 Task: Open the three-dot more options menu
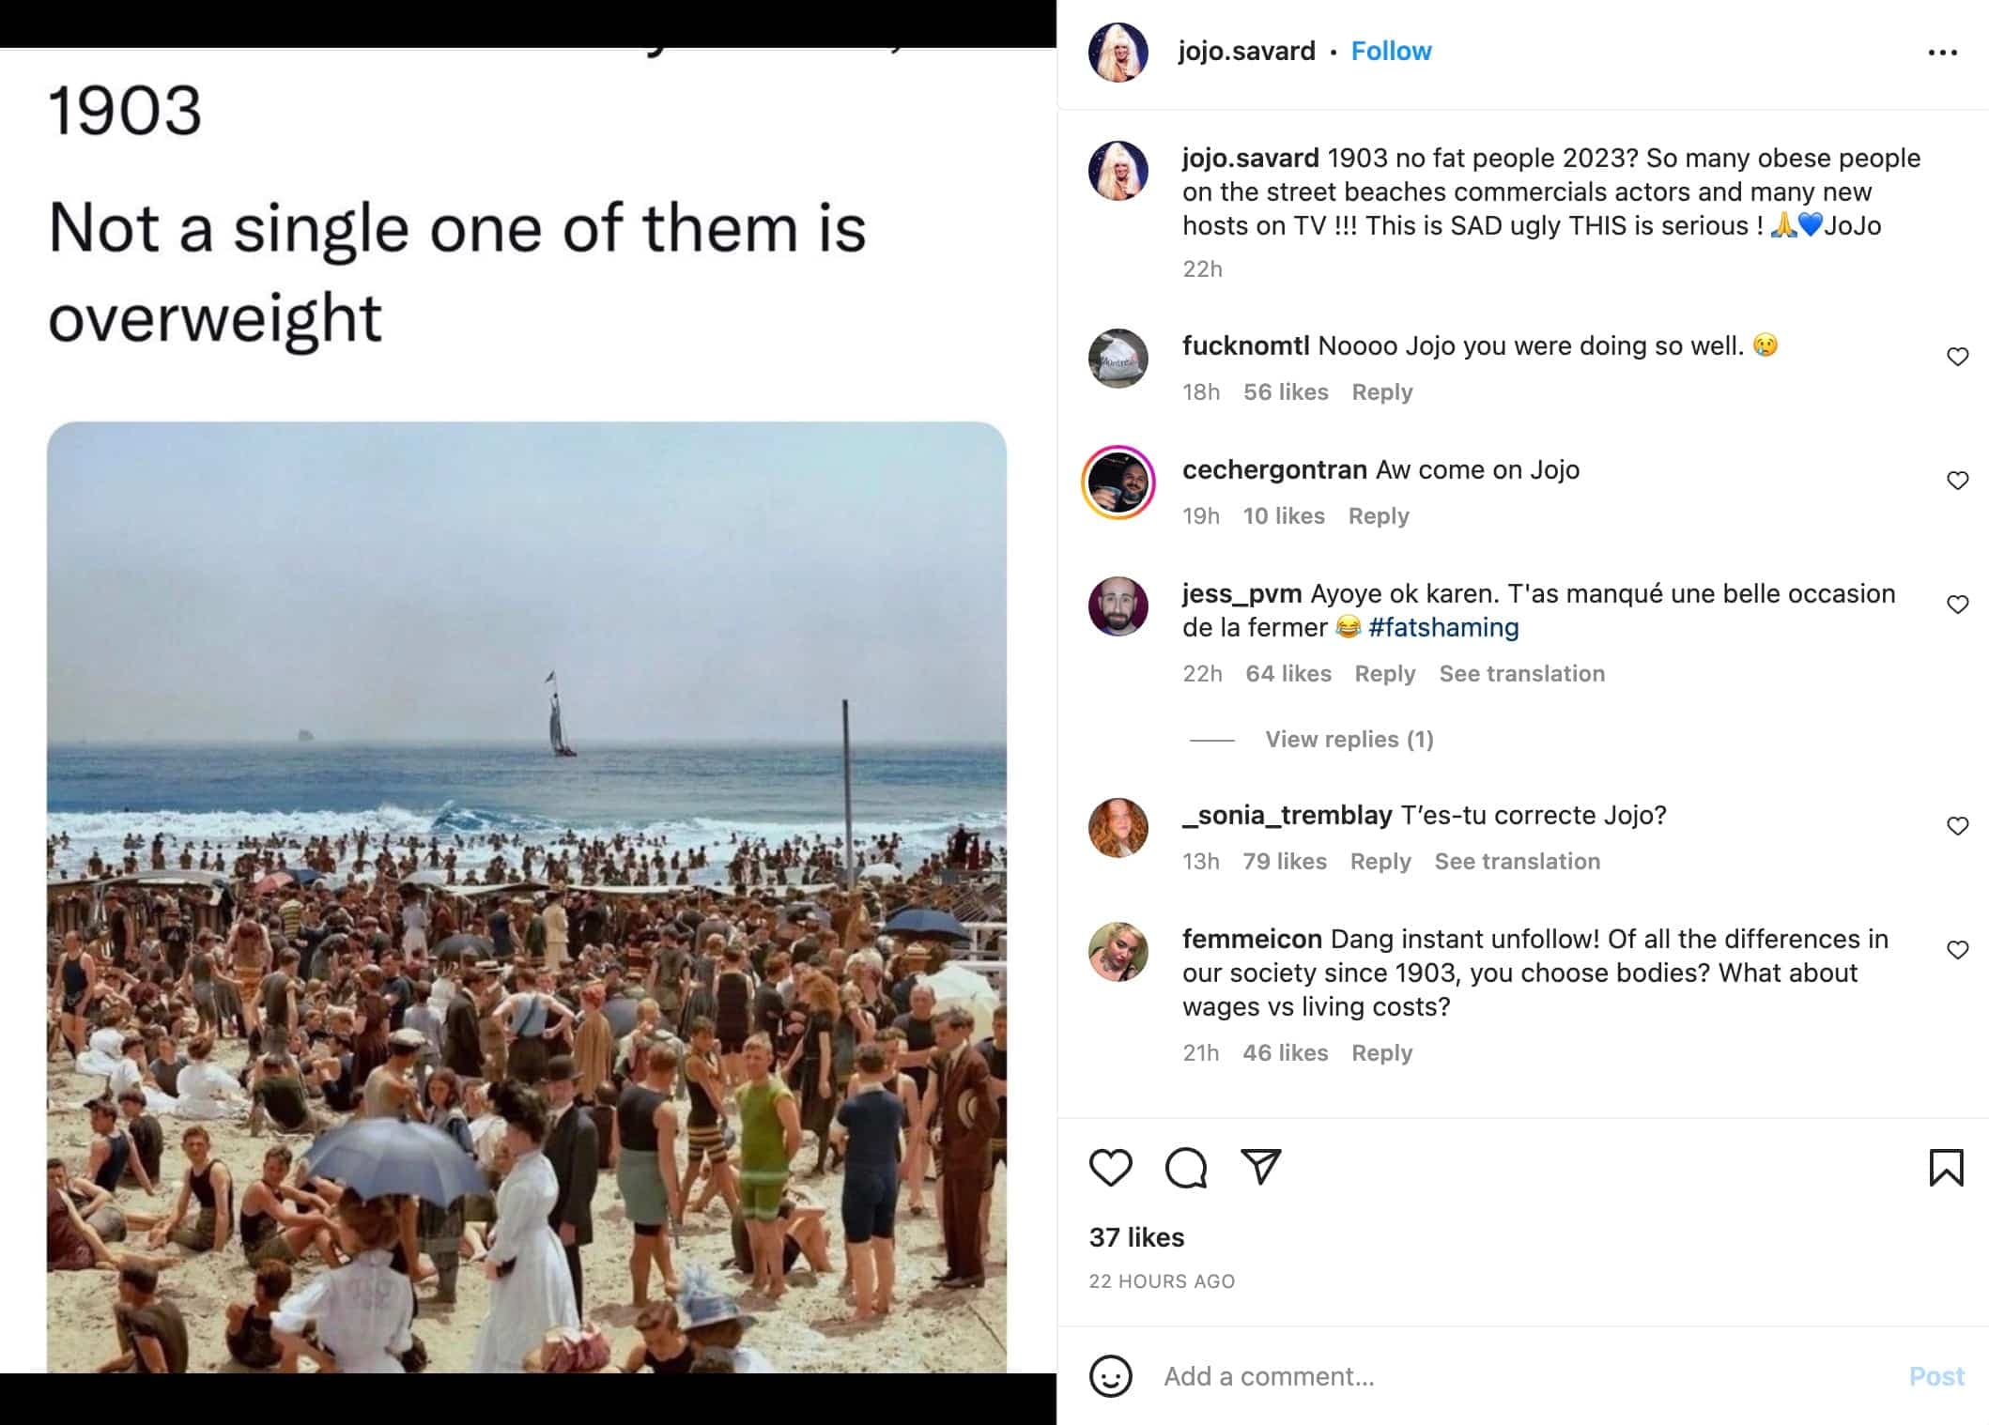tap(1942, 53)
